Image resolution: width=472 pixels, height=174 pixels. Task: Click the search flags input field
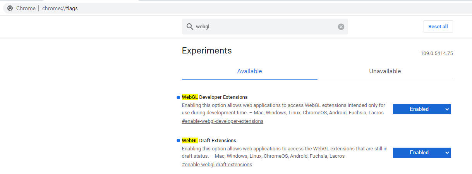265,27
